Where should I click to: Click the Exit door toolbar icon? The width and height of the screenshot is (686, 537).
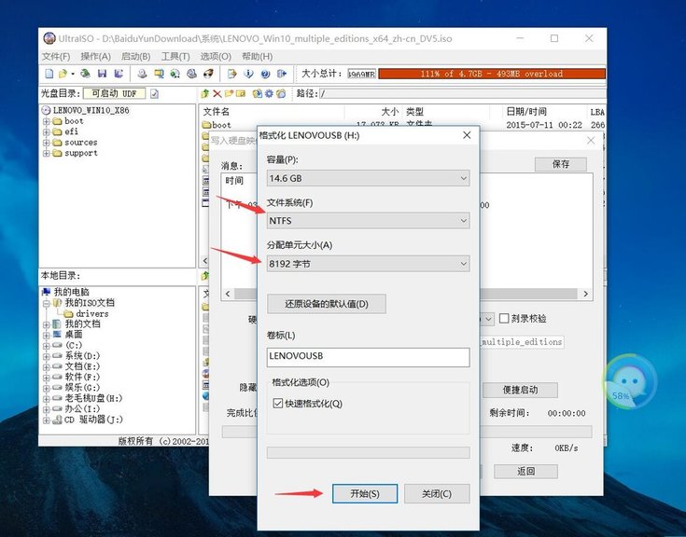[x=282, y=74]
